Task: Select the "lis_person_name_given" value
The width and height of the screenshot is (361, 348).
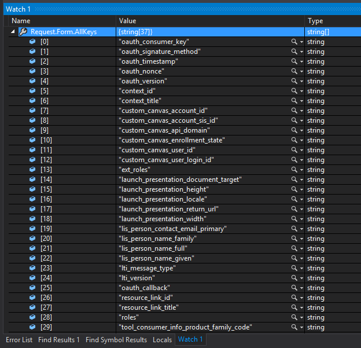Action: tap(156, 258)
